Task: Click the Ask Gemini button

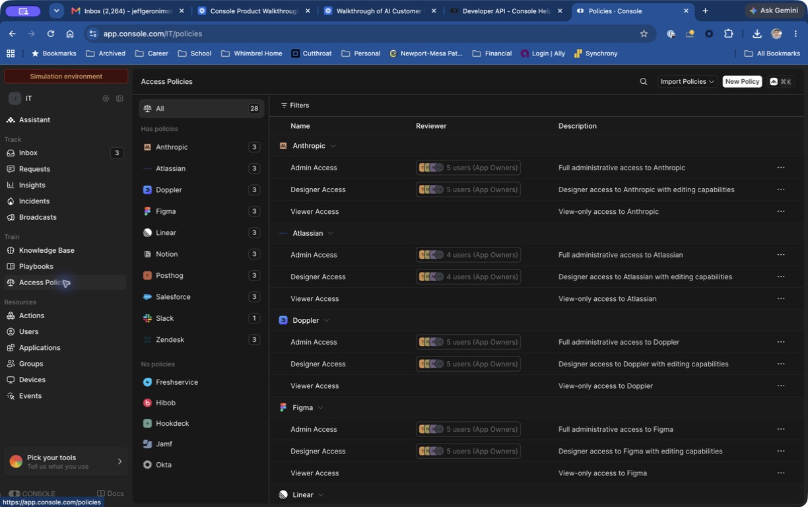Action: (x=774, y=11)
